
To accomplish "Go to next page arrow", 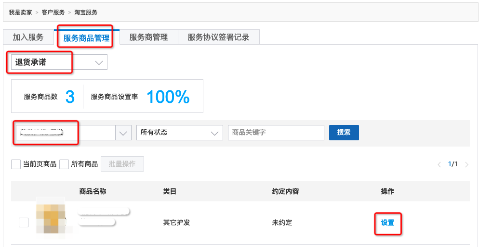I will (x=466, y=164).
